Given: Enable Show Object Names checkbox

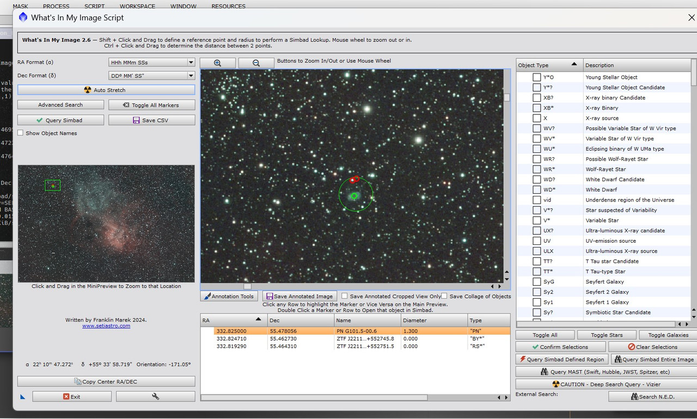Looking at the screenshot, I should tap(21, 133).
